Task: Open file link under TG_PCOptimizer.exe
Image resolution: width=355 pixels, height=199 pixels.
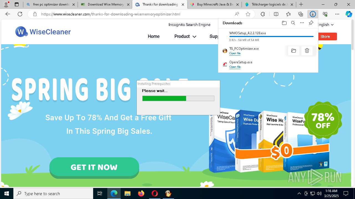Action: [x=235, y=53]
